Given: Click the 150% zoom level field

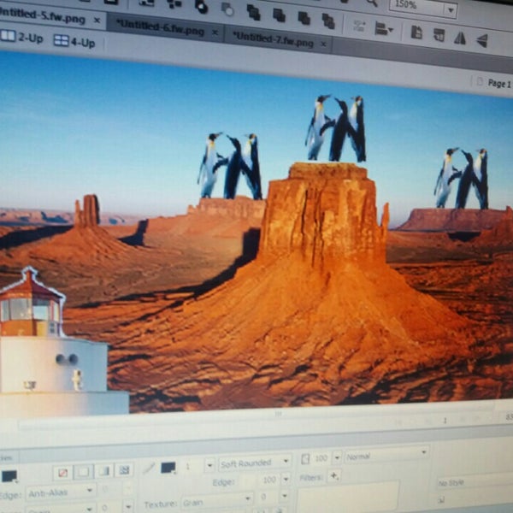Looking at the screenshot, I should (416, 6).
